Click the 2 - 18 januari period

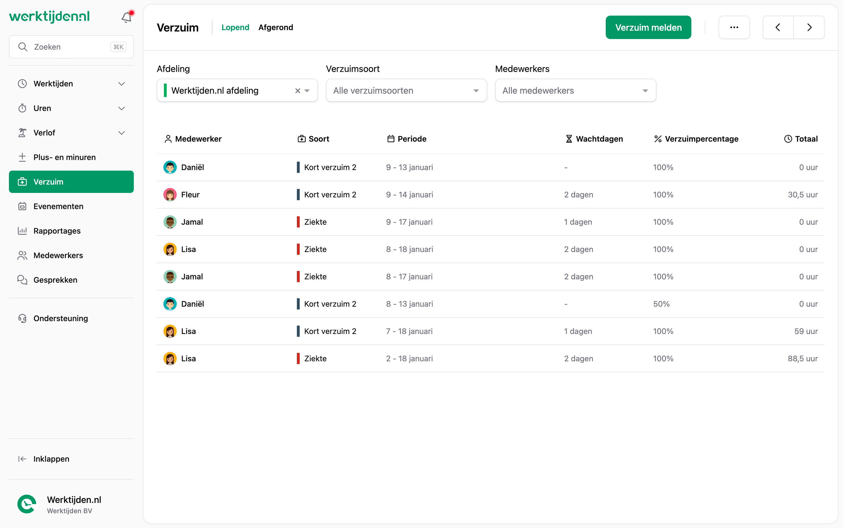(x=409, y=359)
